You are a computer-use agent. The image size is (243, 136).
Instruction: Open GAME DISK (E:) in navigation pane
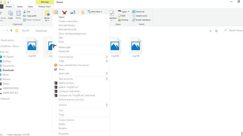tap(10, 93)
